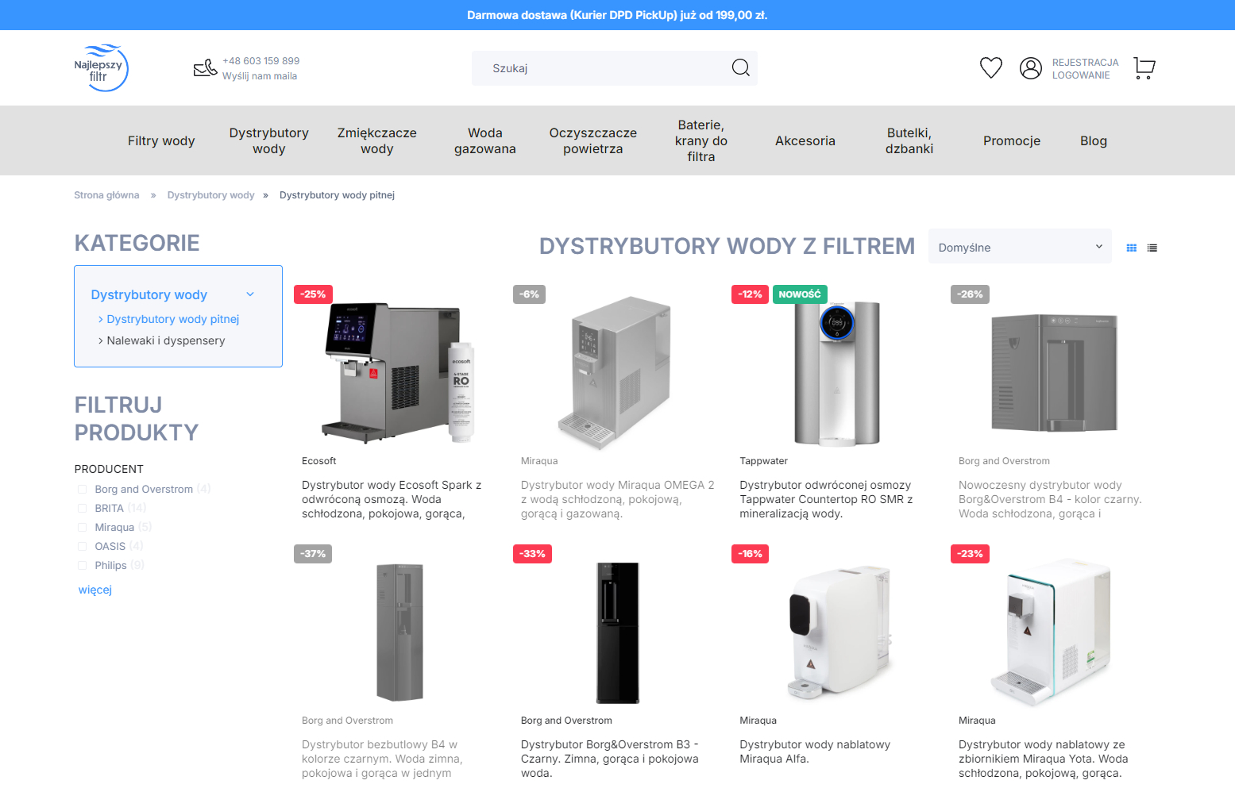Click the phone contact icon
The image size is (1235, 788).
(205, 68)
